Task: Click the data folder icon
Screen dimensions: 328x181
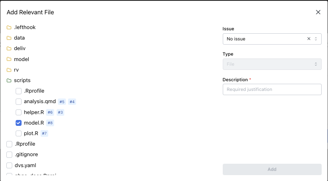Action: tap(9, 38)
